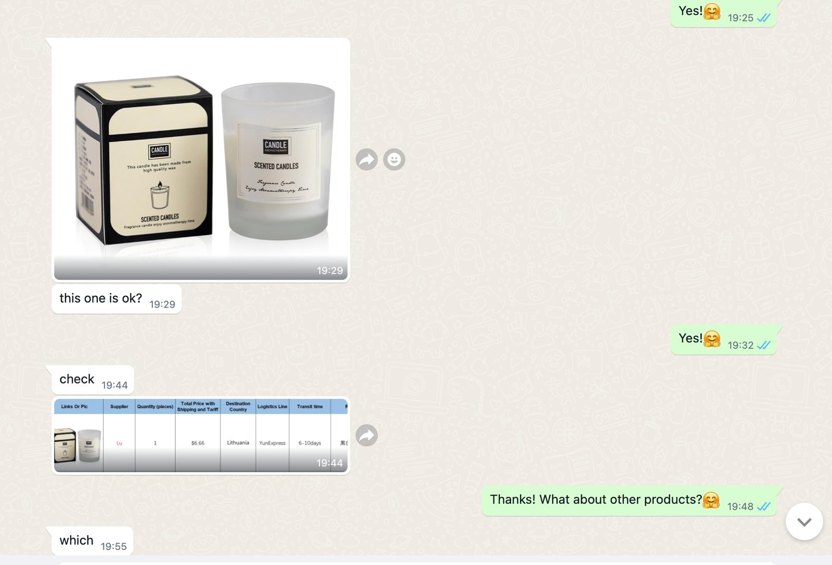React to the candle photo with emoji
The image size is (832, 565).
point(394,160)
